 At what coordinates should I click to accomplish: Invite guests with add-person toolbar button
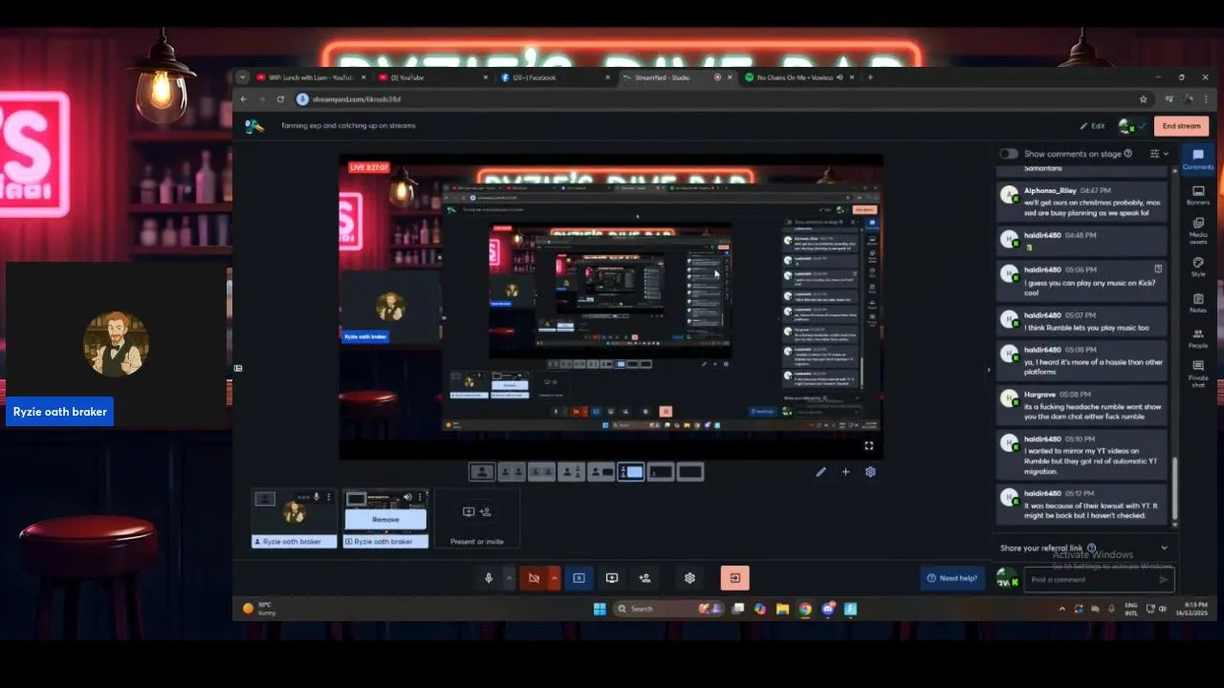[x=645, y=578]
